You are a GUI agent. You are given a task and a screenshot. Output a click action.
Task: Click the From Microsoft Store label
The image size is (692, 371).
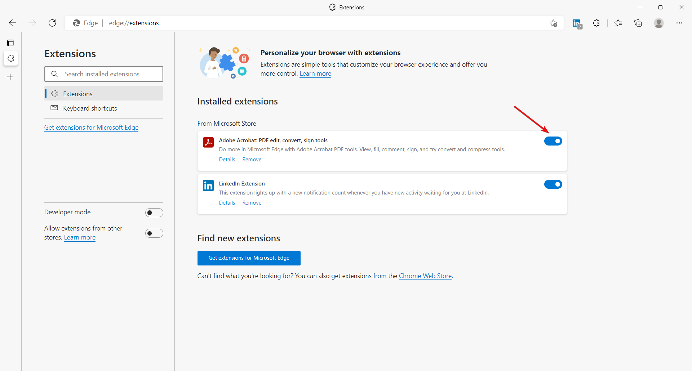[x=227, y=124]
